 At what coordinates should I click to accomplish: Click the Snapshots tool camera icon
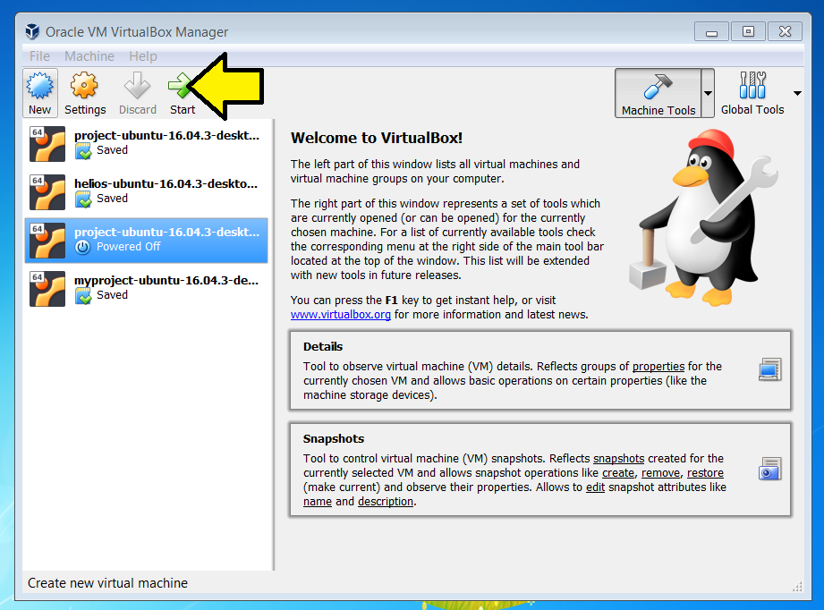click(x=770, y=469)
